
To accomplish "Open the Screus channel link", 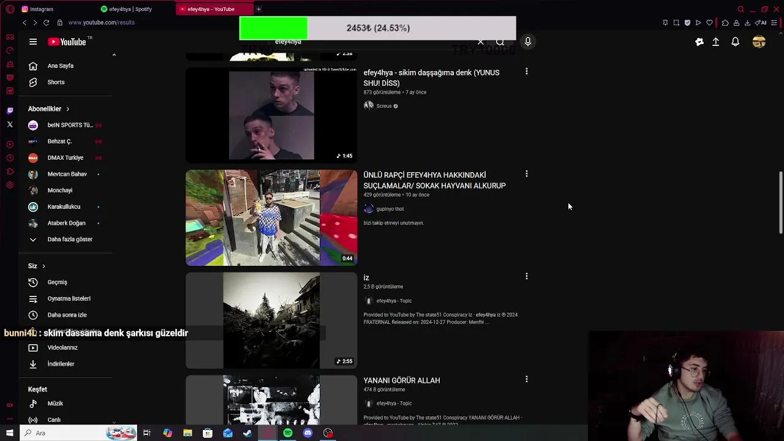I will click(383, 106).
